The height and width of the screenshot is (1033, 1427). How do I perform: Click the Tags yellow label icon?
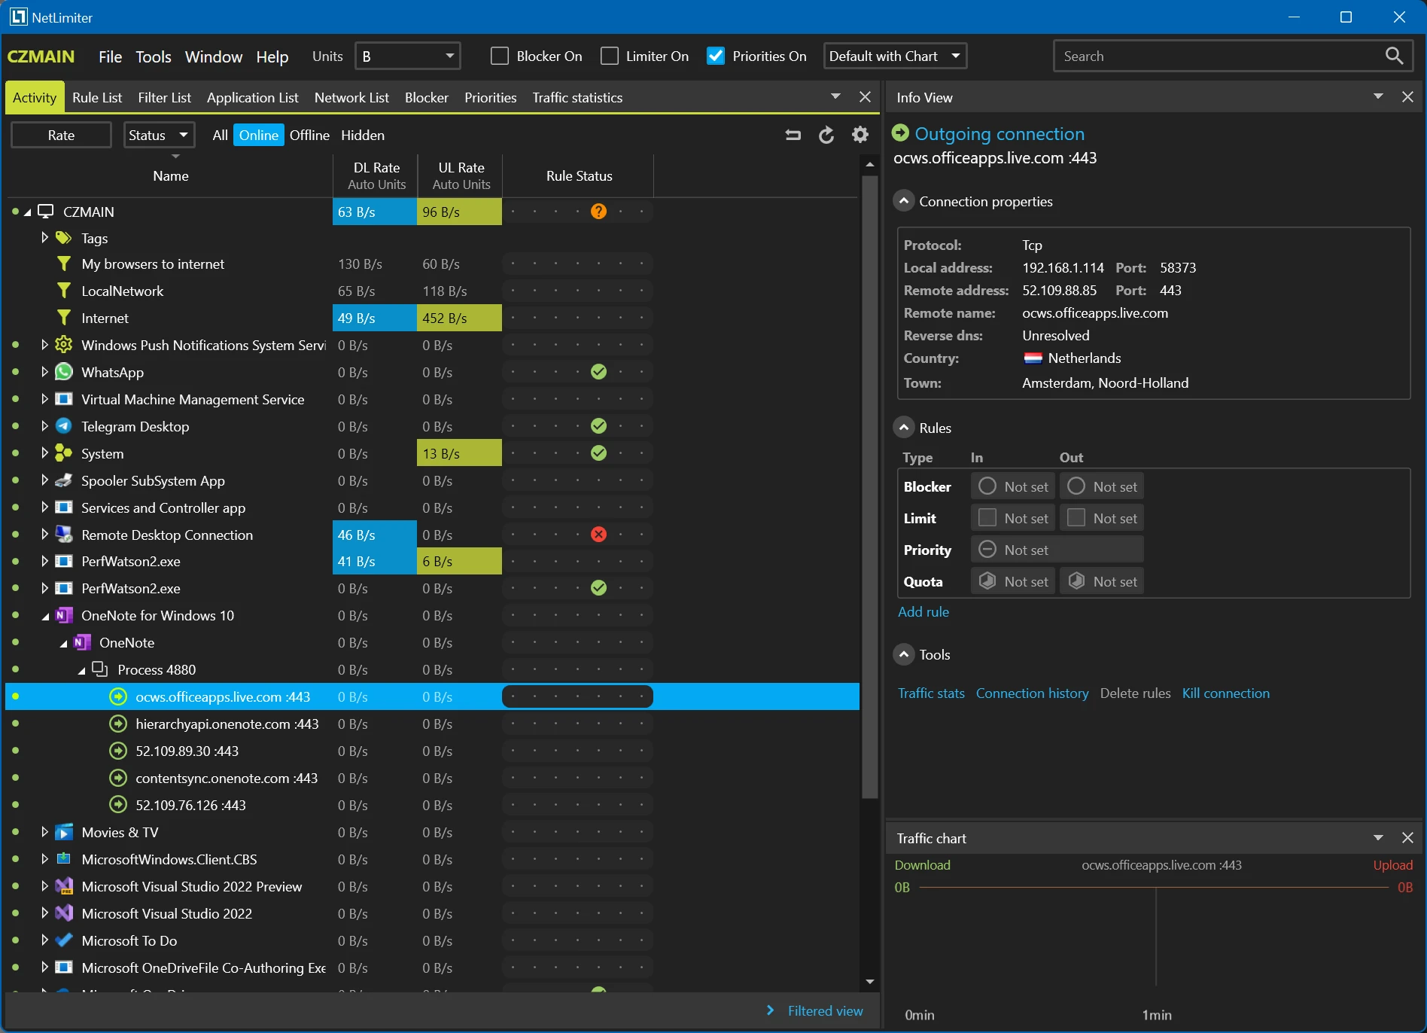pos(64,238)
